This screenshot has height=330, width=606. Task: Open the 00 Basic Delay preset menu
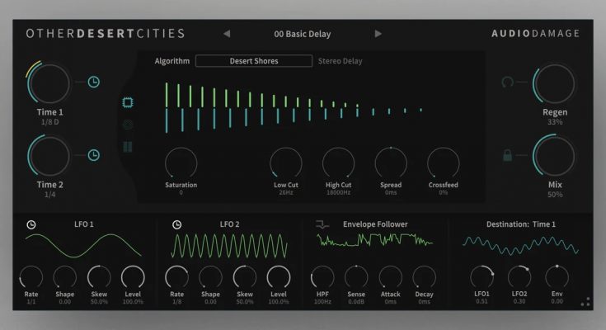coord(302,34)
